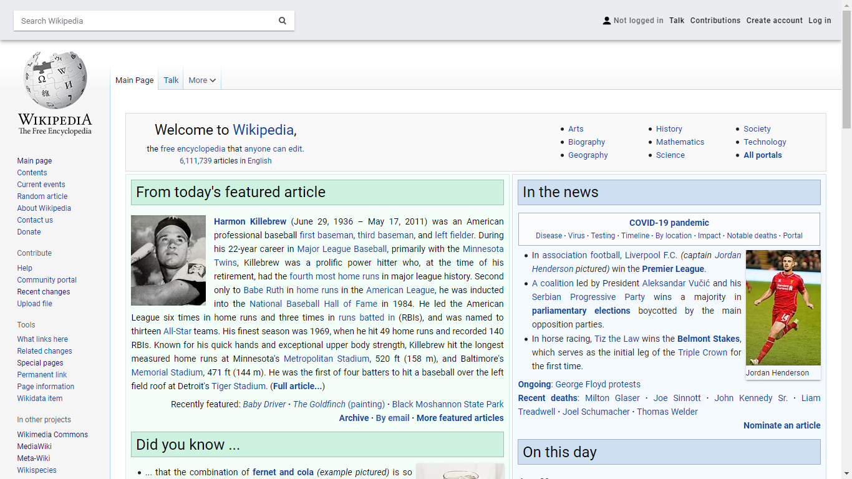
Task: Click the 6,111,739 article count link
Action: (195, 161)
